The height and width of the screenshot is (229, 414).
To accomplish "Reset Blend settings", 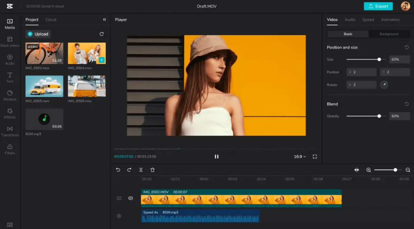I will click(407, 104).
